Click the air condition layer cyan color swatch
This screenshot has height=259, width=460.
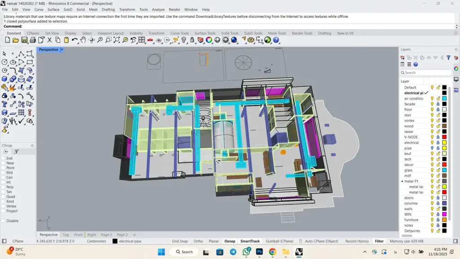(x=444, y=98)
